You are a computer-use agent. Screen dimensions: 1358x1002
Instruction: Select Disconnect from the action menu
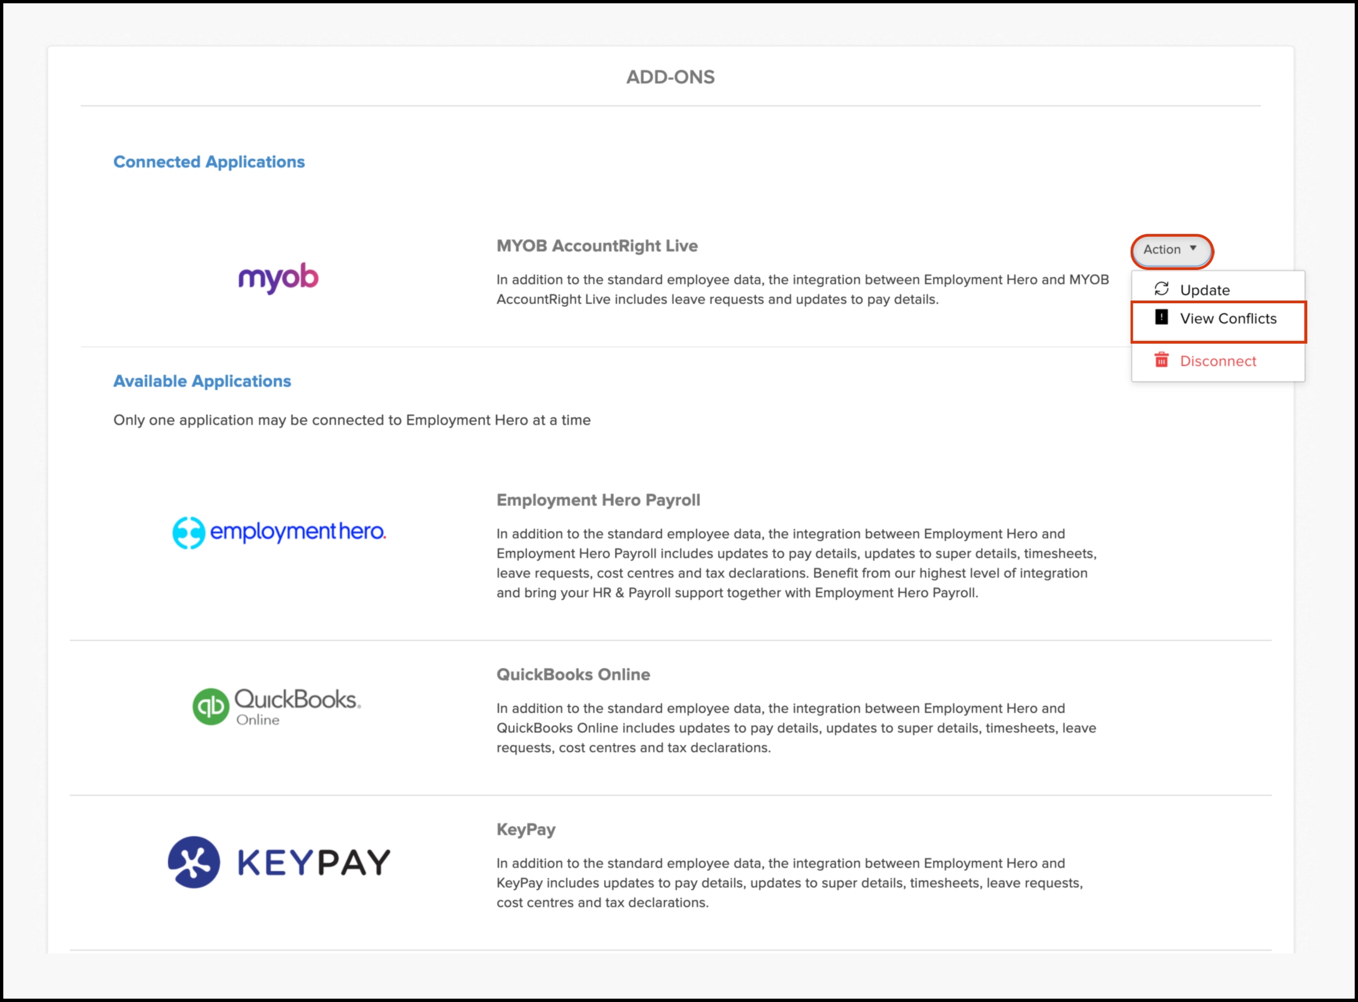[1217, 361]
